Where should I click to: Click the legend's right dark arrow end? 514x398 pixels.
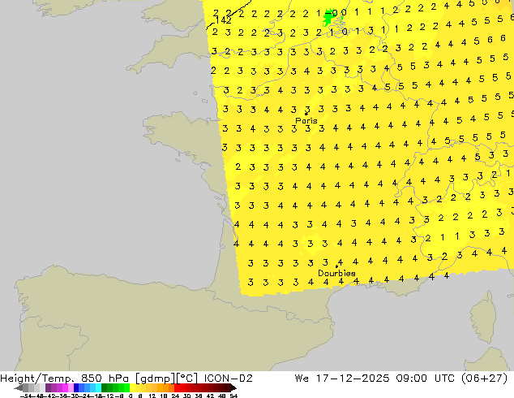tap(233, 387)
